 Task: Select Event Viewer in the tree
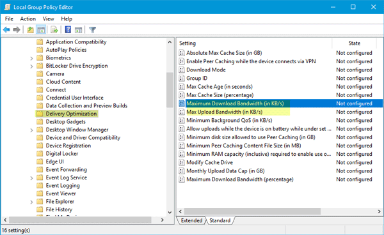(x=61, y=193)
